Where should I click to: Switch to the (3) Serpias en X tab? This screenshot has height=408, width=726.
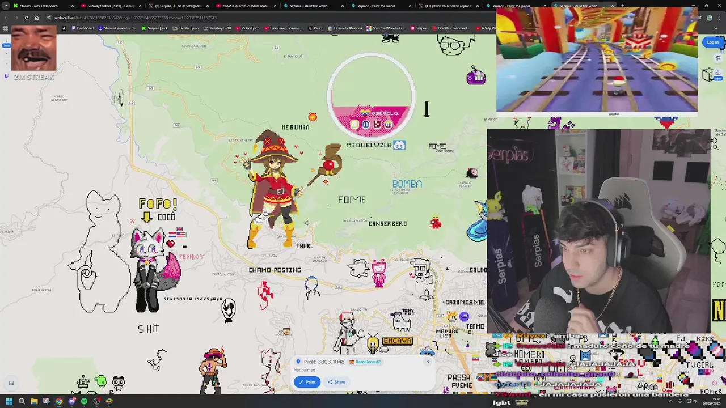(x=178, y=6)
